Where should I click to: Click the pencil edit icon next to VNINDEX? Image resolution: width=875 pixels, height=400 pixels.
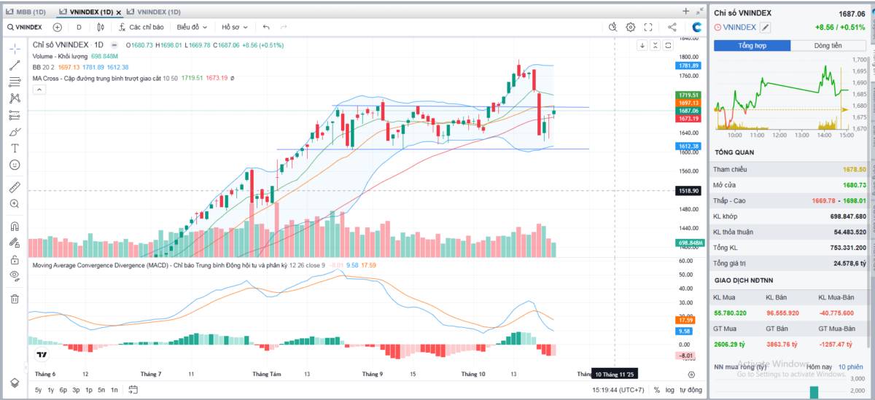(765, 27)
